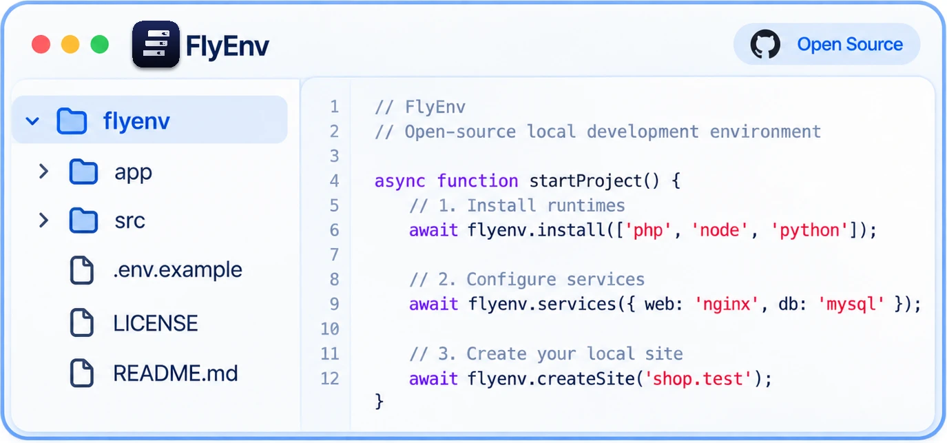
Task: Click the '// 1. Install runtimes' comment
Action: tap(517, 206)
